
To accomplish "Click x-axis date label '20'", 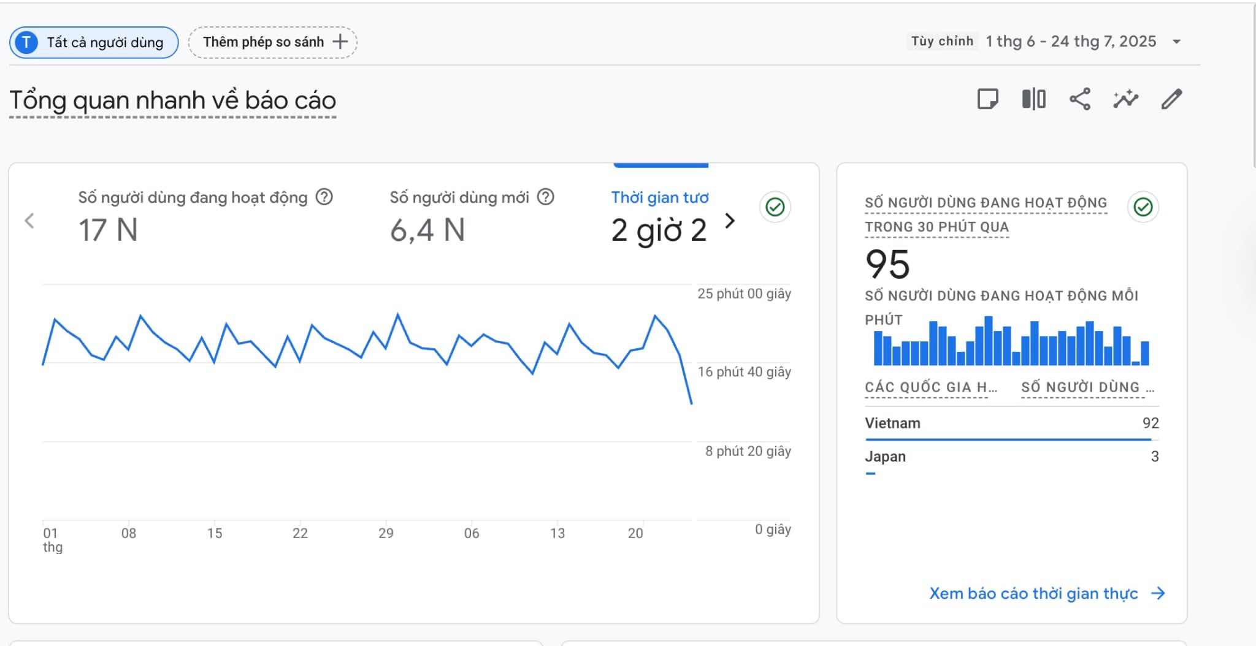I will (635, 533).
